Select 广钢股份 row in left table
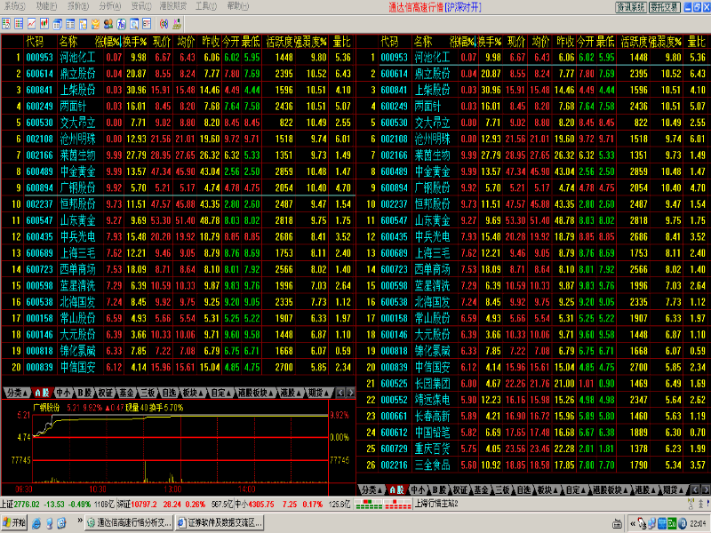 [x=179, y=187]
